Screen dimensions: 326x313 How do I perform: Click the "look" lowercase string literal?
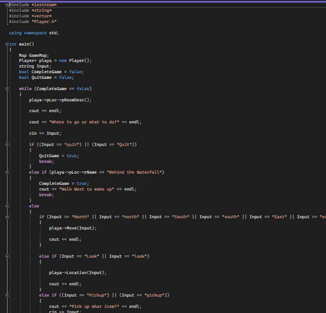(140, 256)
